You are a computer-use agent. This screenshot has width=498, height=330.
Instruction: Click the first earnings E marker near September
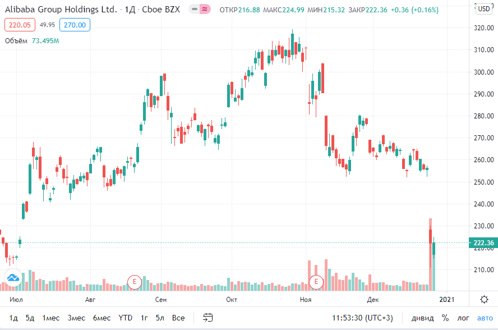135,282
